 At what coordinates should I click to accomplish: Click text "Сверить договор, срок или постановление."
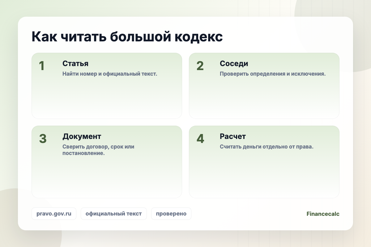(x=98, y=150)
